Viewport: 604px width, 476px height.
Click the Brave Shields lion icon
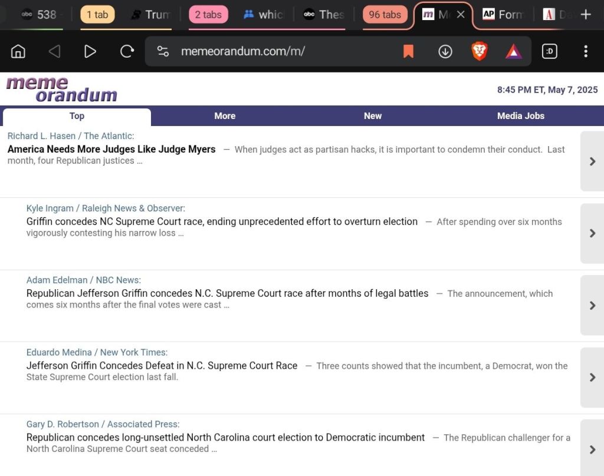[x=480, y=51]
